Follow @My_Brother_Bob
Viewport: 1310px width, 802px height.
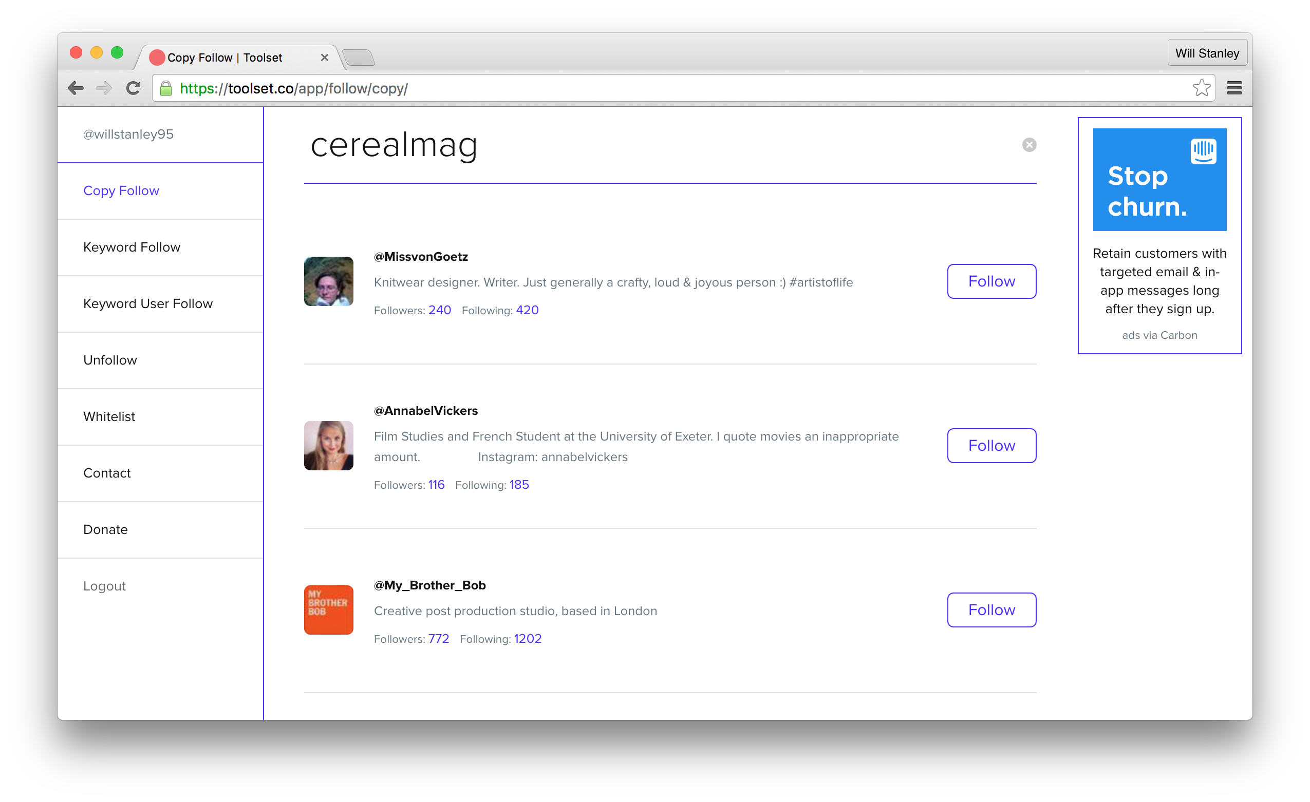click(x=991, y=609)
